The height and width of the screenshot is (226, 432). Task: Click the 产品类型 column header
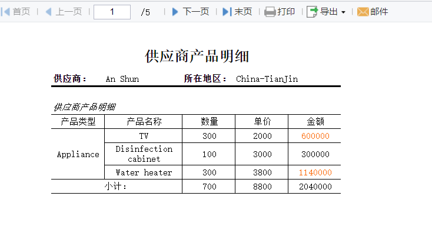78,122
